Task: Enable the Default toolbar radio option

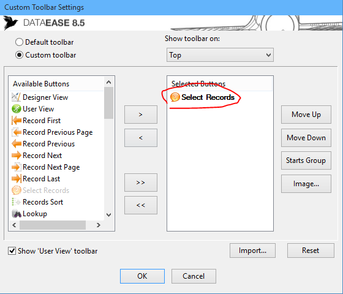Action: [x=19, y=42]
